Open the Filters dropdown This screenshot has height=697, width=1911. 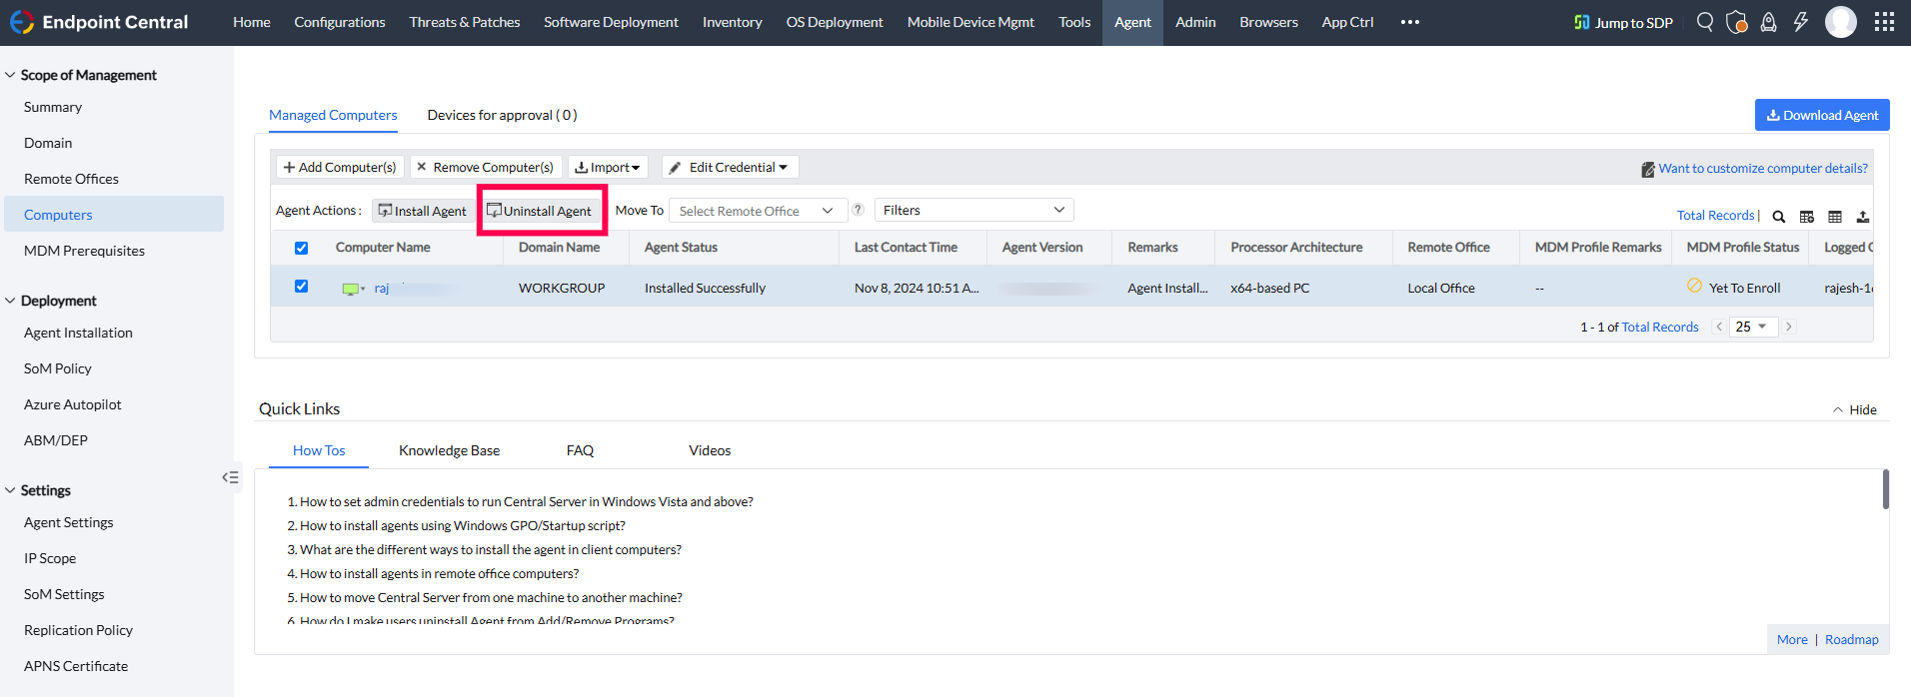tap(974, 210)
